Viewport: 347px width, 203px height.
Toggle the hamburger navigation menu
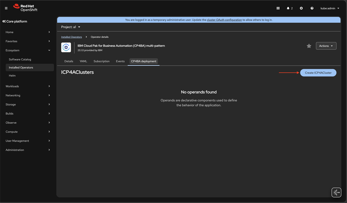[6, 8]
